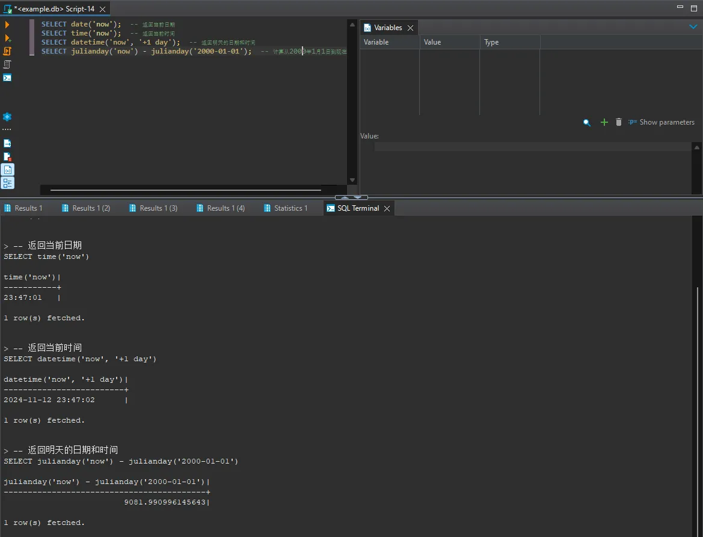Open the blue gear settings icon in the sidebar
This screenshot has height=537, width=703.
click(7, 117)
